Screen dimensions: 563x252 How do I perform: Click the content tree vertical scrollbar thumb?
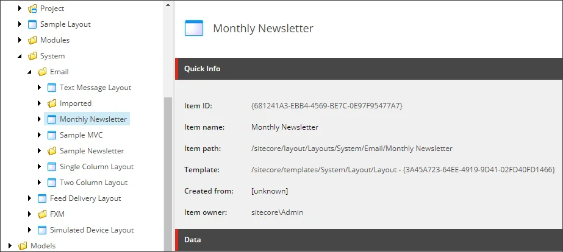click(168, 175)
